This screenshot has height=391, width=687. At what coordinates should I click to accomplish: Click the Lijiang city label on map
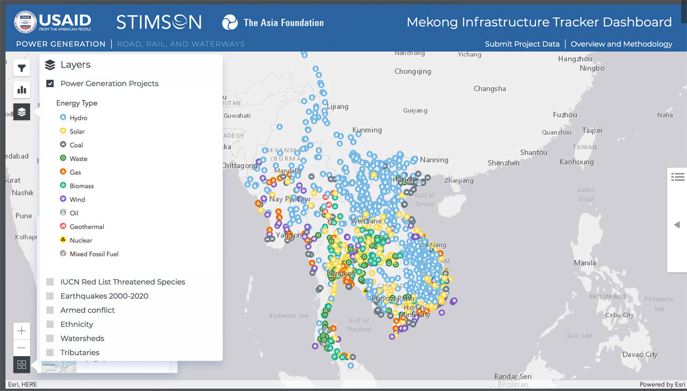click(x=337, y=106)
